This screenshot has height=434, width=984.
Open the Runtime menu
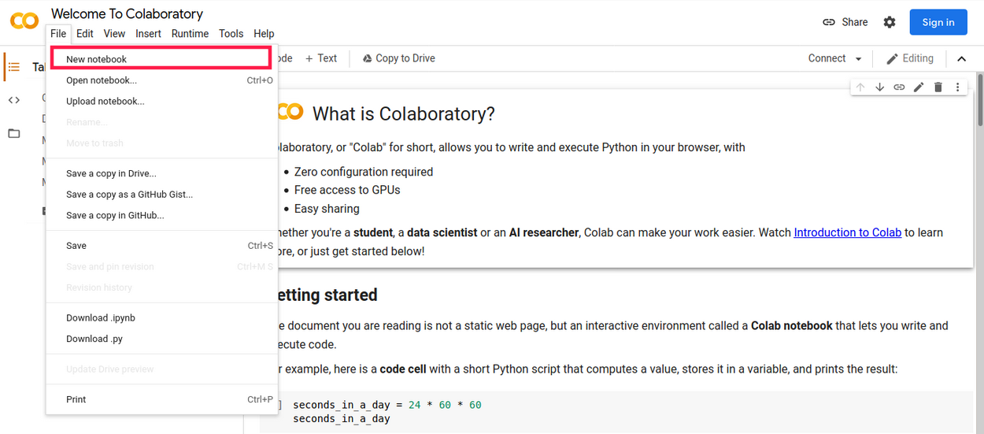(190, 33)
